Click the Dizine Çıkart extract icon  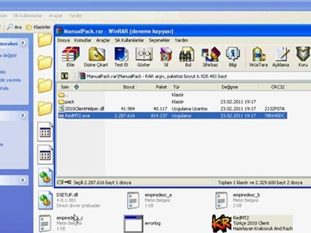click(x=96, y=57)
